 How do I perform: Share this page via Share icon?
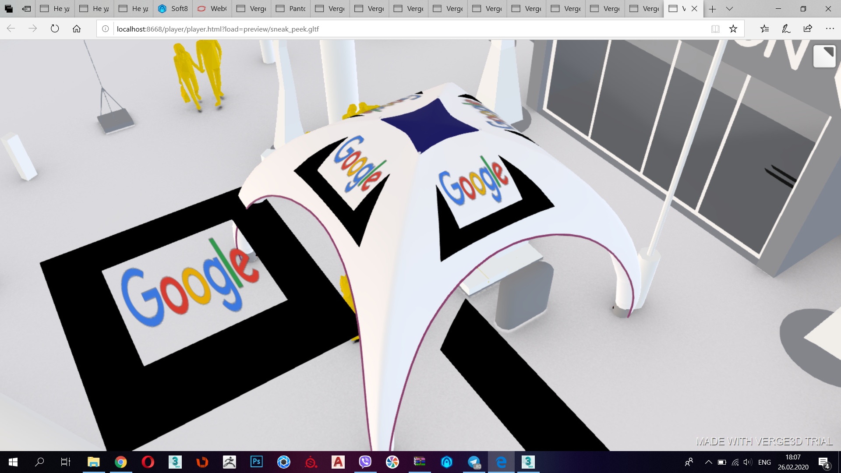coord(808,29)
